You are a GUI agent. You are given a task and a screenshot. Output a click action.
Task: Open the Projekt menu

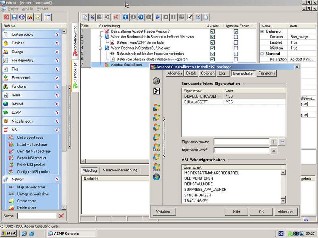[13, 9]
